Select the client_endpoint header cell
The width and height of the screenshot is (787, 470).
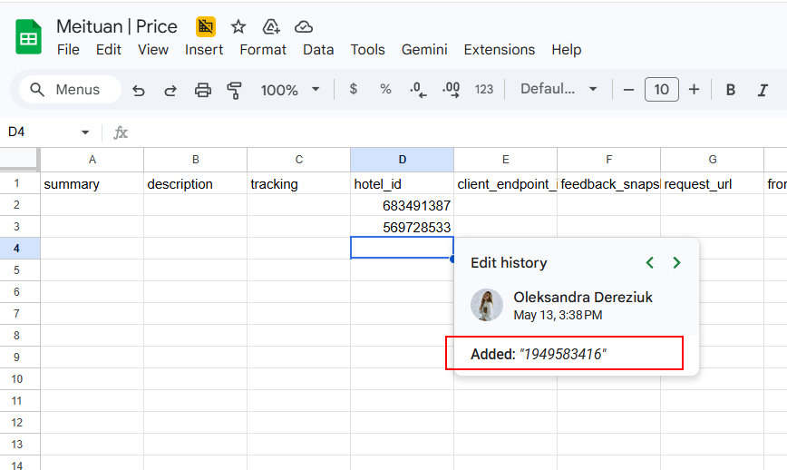click(505, 184)
